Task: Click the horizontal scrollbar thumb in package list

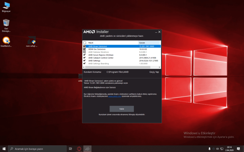Action: point(118,67)
